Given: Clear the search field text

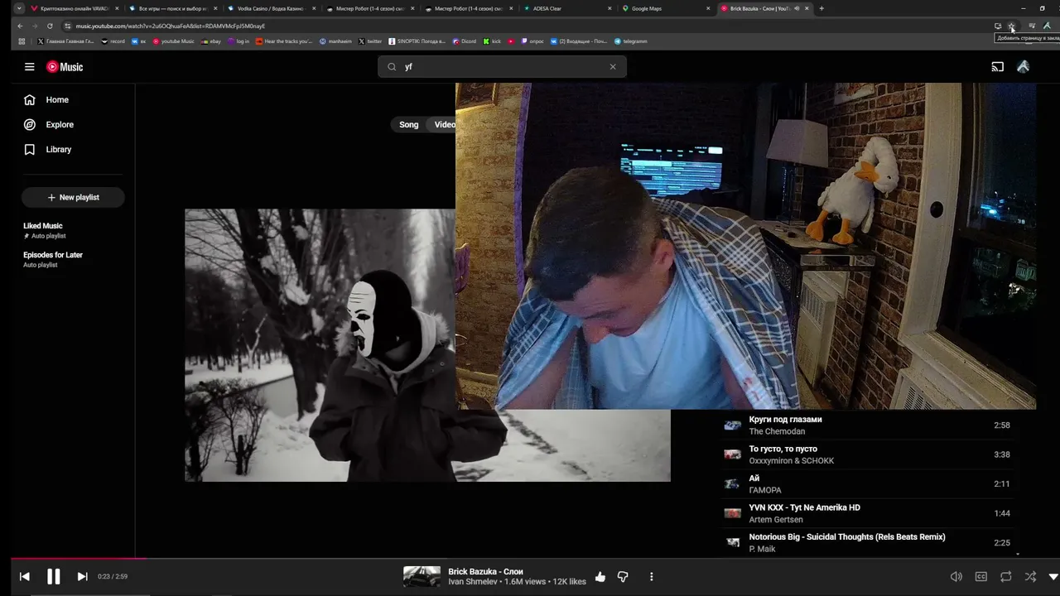Looking at the screenshot, I should point(613,67).
